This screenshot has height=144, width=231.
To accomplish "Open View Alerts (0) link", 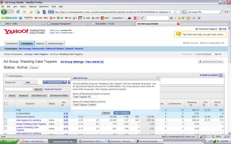I will click(x=94, y=62).
